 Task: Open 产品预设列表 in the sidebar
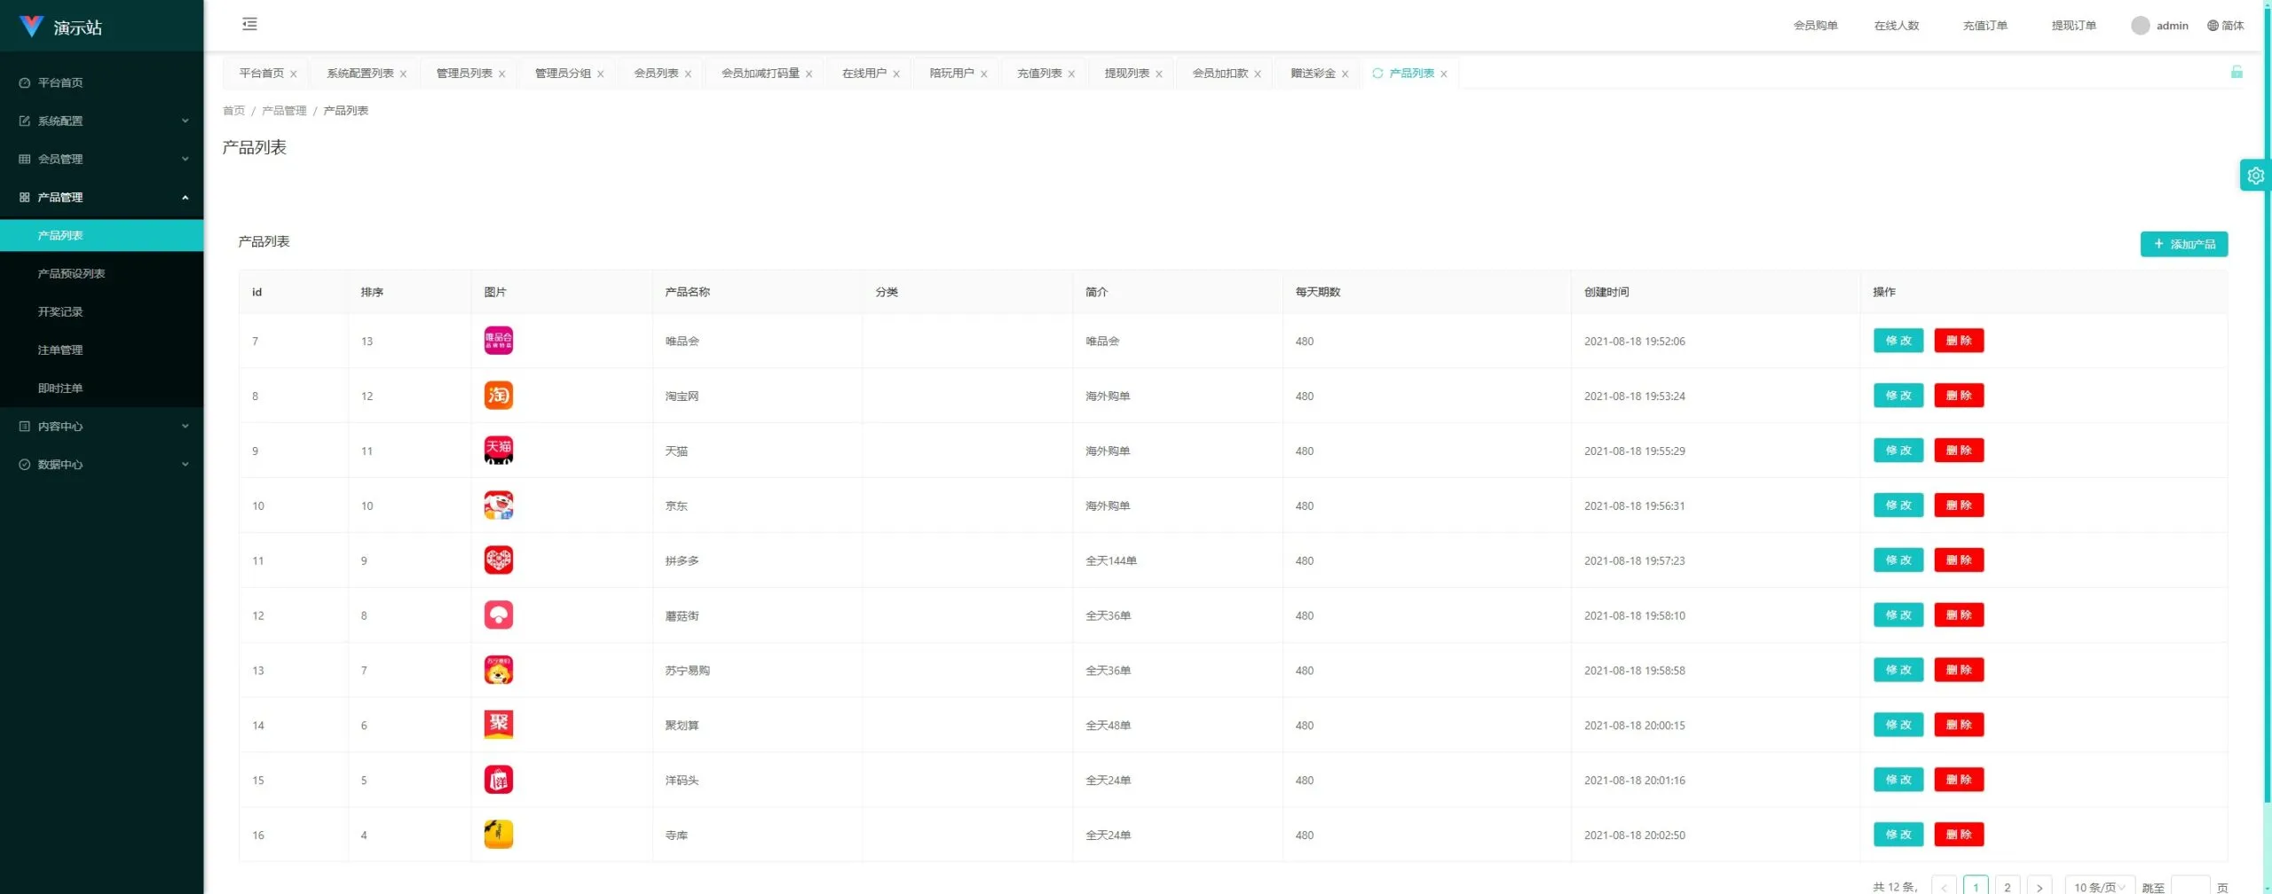[x=102, y=273]
